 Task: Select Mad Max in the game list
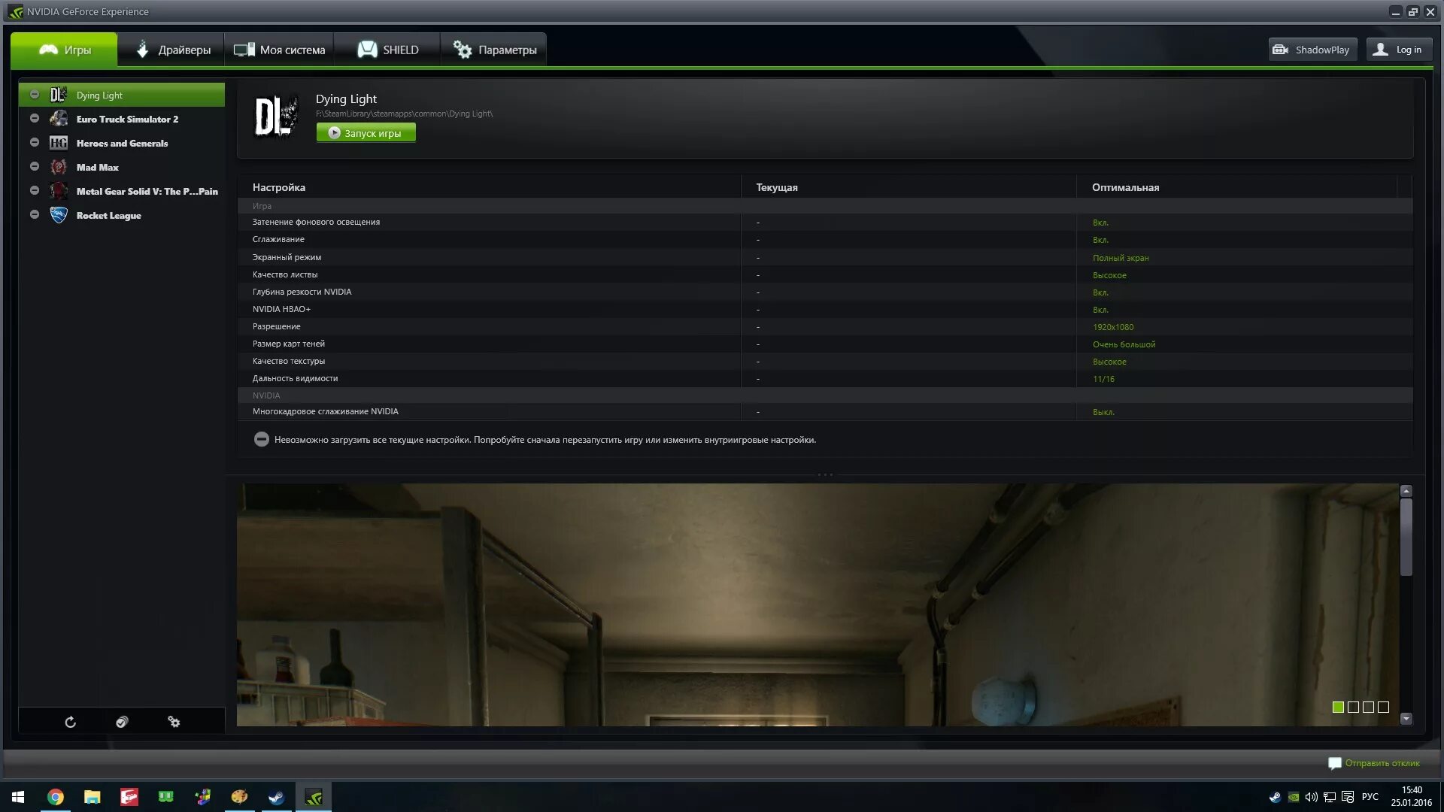point(122,167)
